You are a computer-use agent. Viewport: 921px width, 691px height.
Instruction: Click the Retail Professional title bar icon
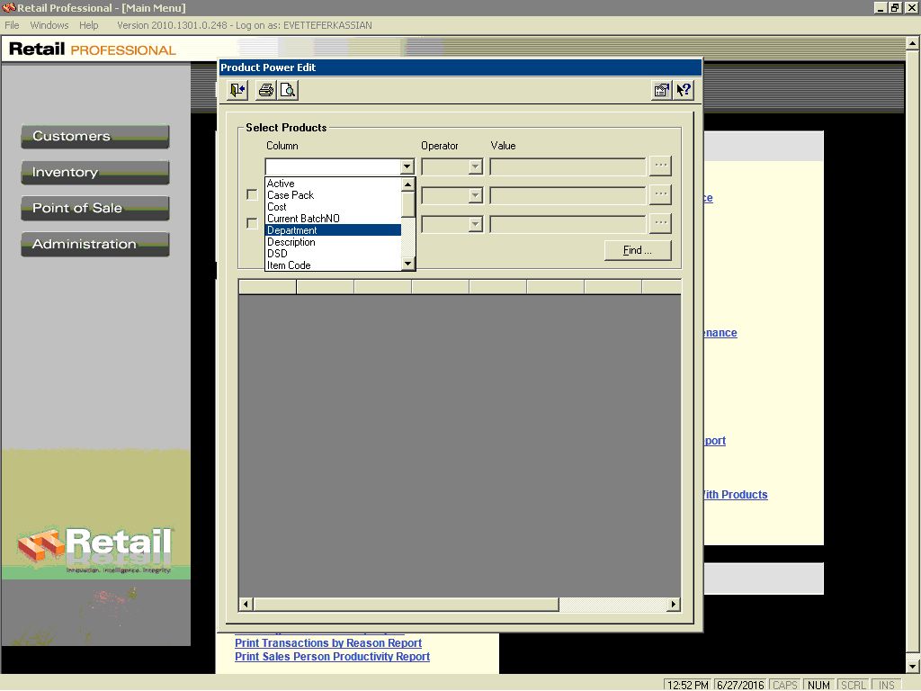[x=8, y=7]
